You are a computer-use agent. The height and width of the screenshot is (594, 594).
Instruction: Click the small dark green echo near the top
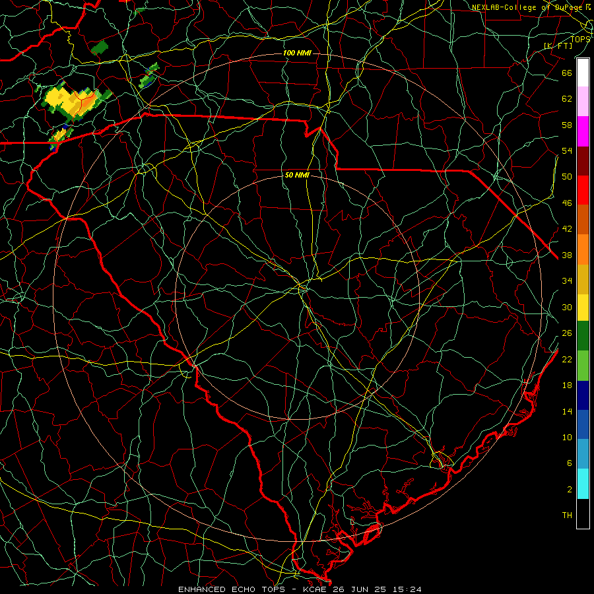100,48
